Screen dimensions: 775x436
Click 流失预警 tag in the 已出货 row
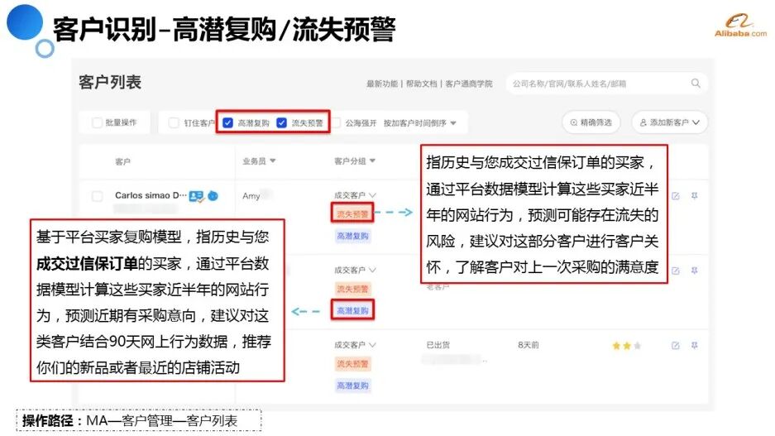tap(352, 364)
